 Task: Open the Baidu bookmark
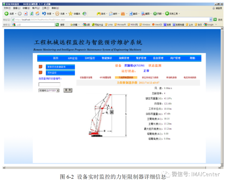167,25
